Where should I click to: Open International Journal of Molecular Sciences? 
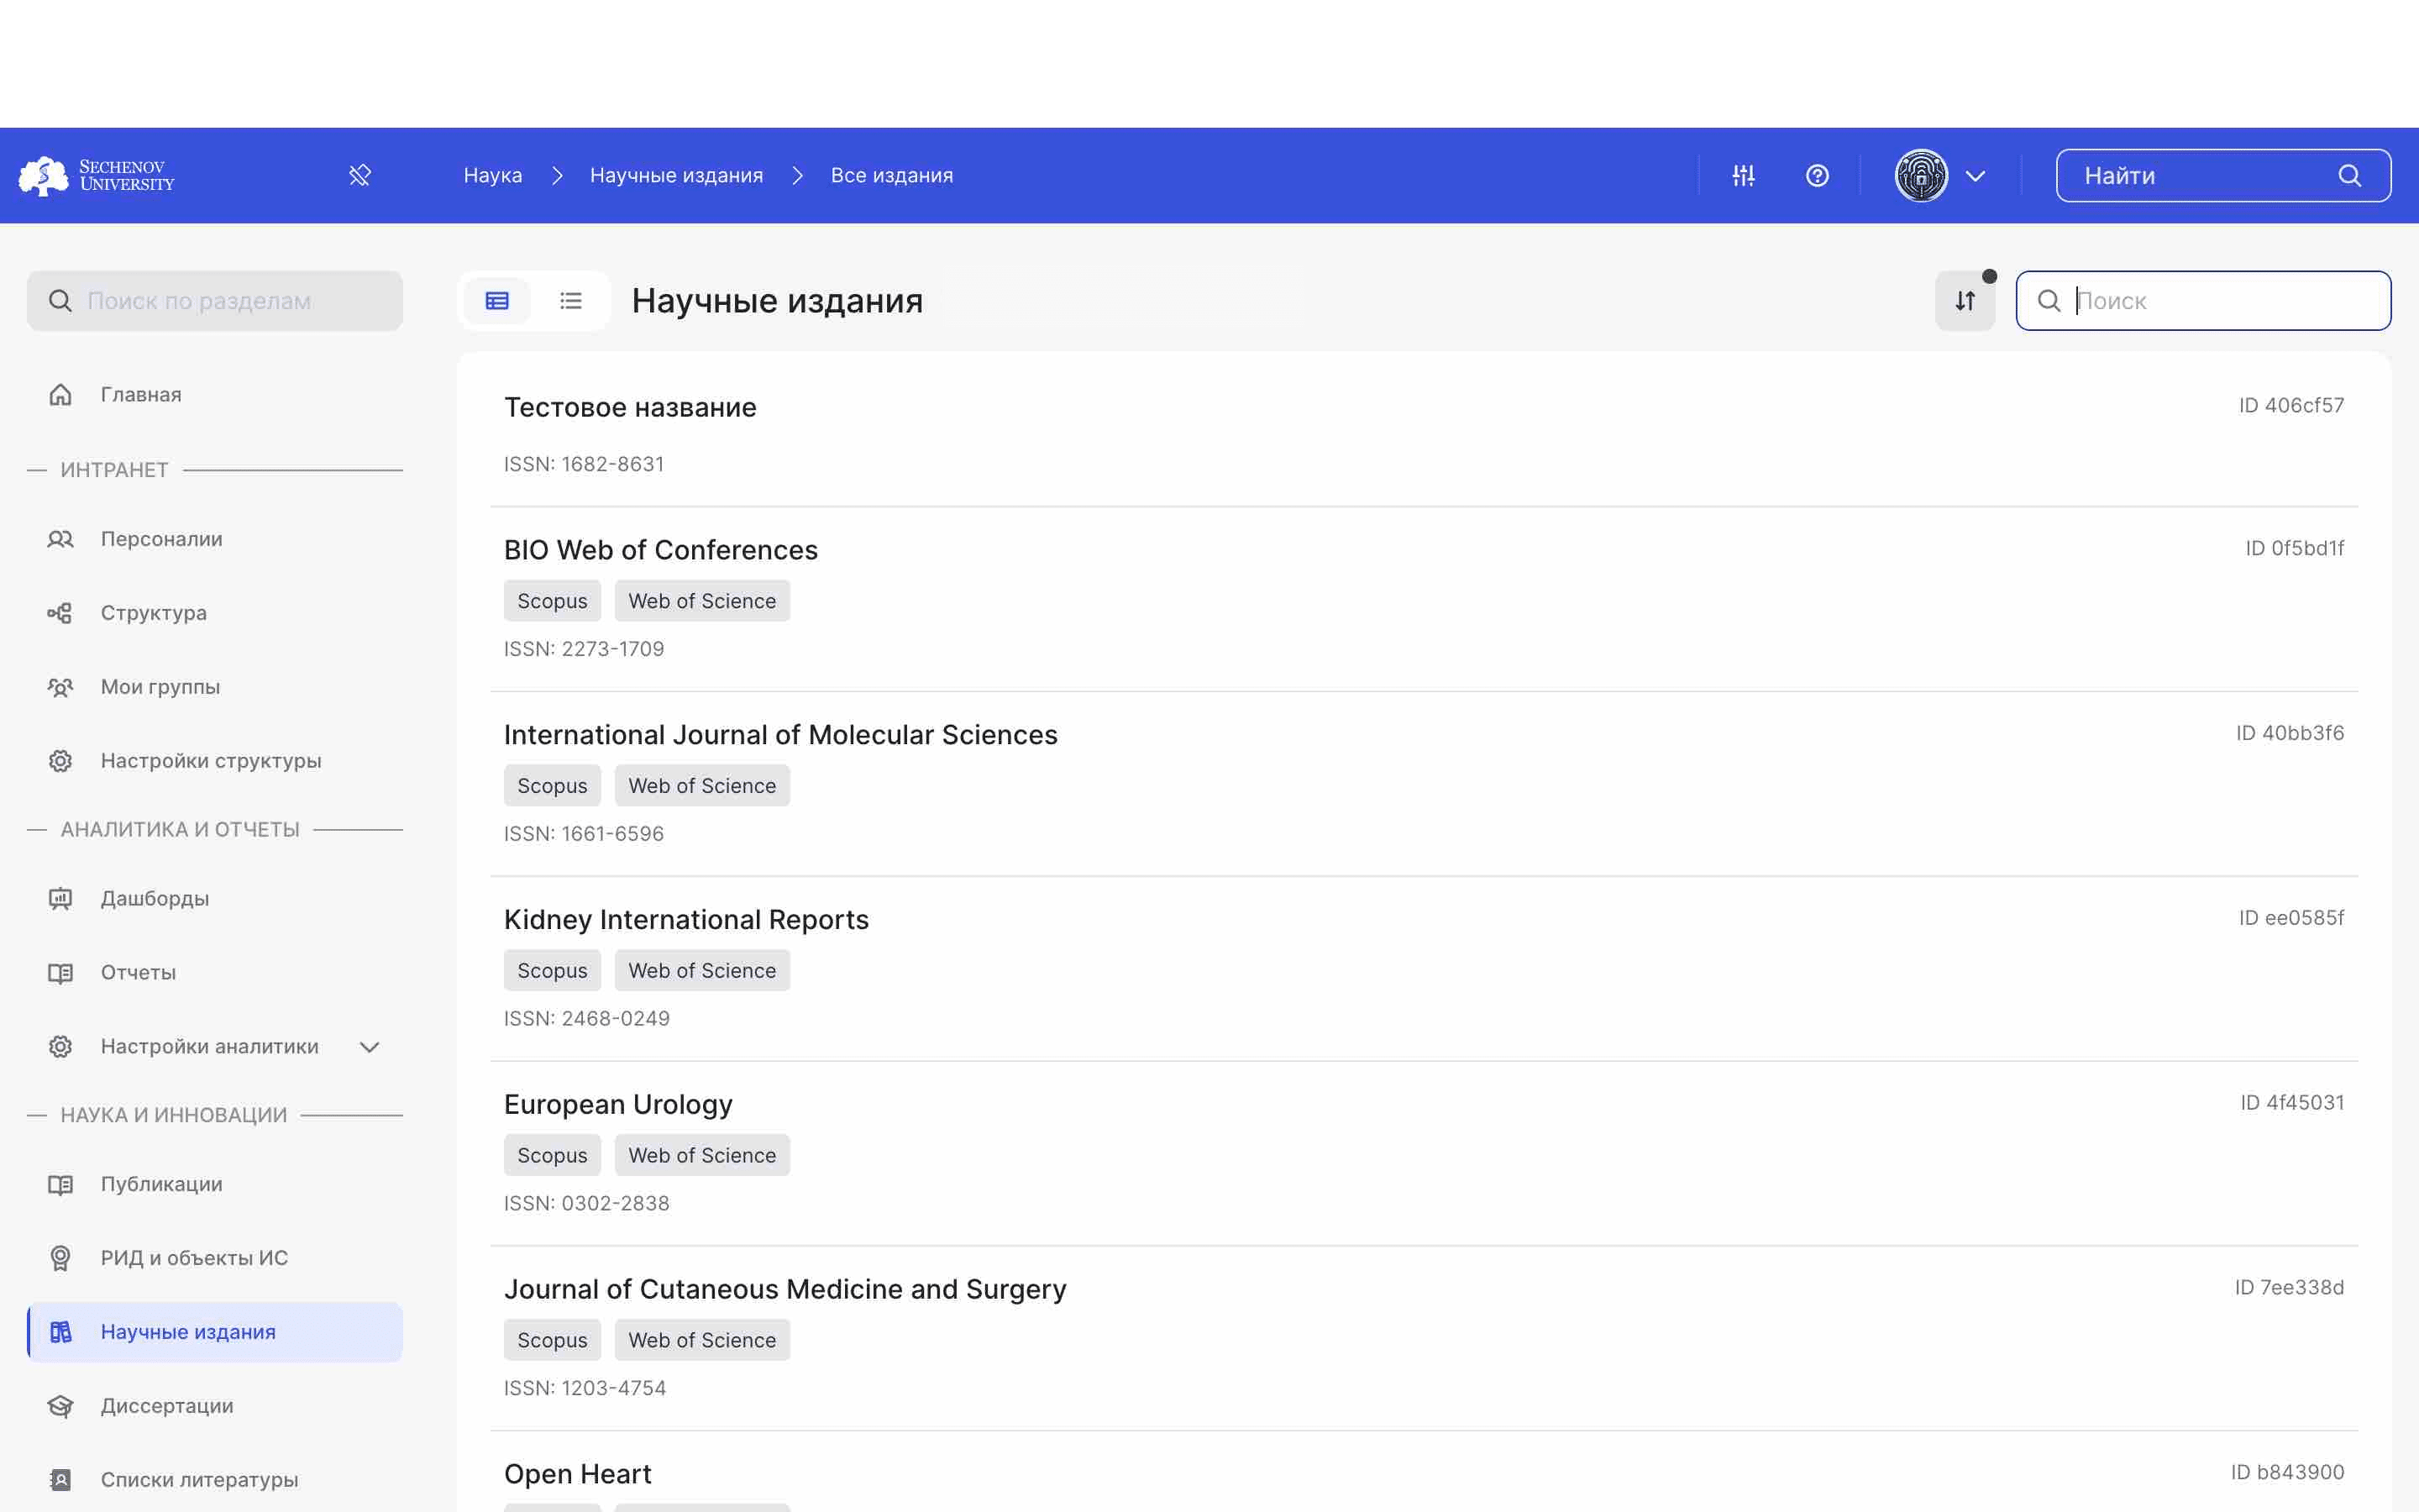pos(780,735)
